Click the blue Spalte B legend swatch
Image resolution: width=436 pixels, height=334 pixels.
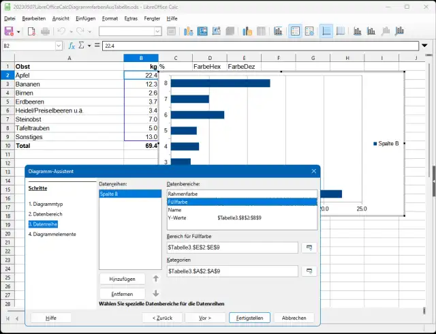tap(375, 143)
